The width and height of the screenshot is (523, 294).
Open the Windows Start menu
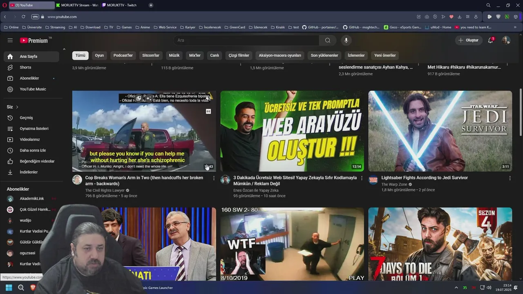point(9,288)
